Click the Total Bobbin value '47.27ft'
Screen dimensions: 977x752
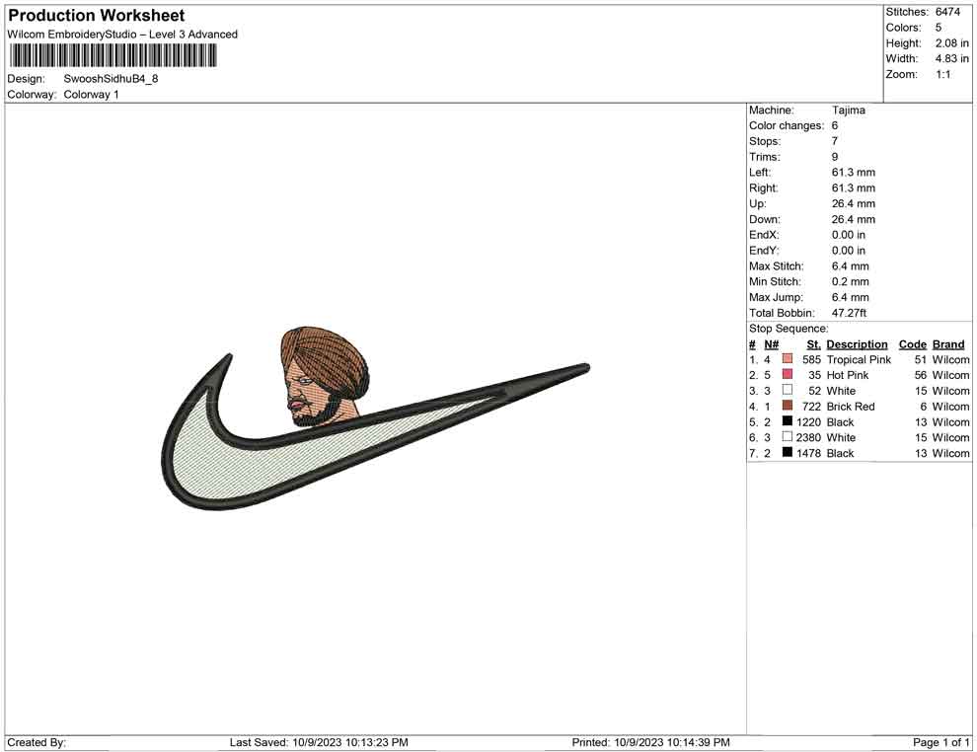point(850,313)
